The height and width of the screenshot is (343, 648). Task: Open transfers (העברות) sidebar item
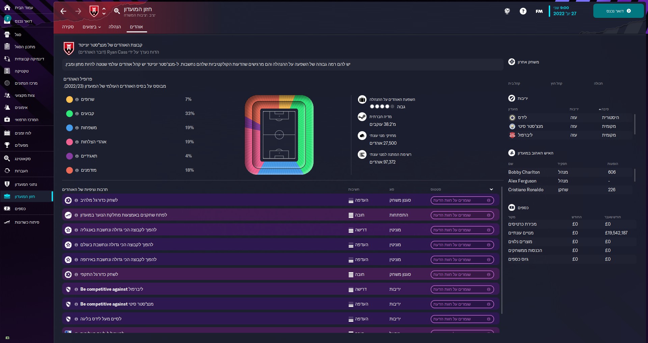[27, 171]
